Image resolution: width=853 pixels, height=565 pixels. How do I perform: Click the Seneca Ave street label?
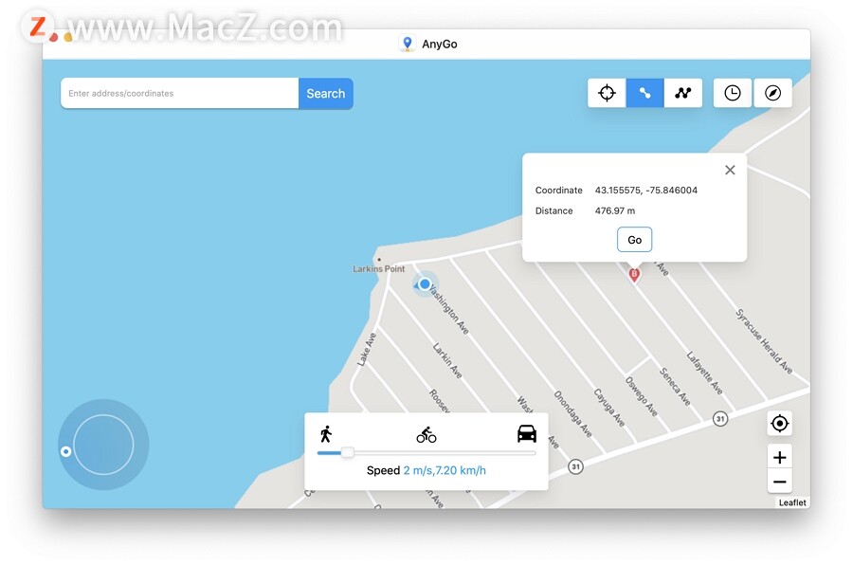point(675,387)
